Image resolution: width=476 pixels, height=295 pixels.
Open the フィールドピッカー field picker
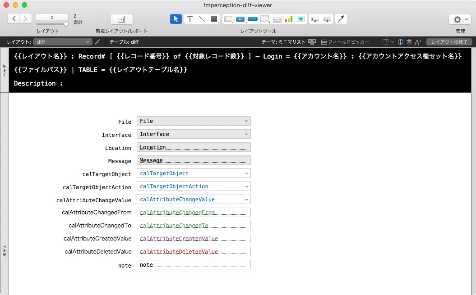(345, 42)
